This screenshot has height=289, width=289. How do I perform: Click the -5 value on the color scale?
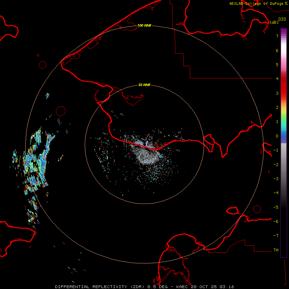(276, 207)
